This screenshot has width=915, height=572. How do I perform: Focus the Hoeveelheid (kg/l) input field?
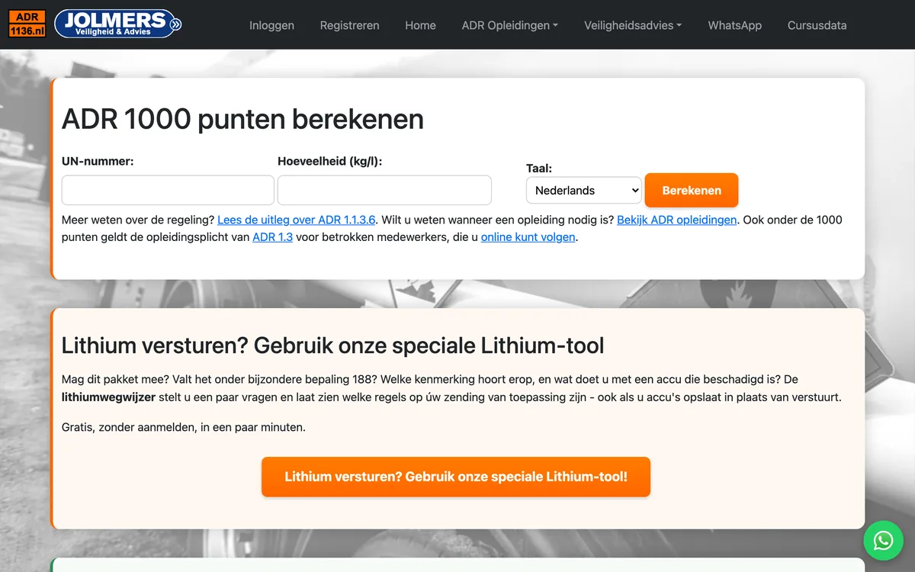(x=384, y=190)
